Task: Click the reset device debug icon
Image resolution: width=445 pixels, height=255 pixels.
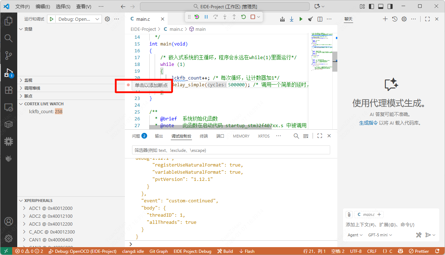Action: pos(197,17)
